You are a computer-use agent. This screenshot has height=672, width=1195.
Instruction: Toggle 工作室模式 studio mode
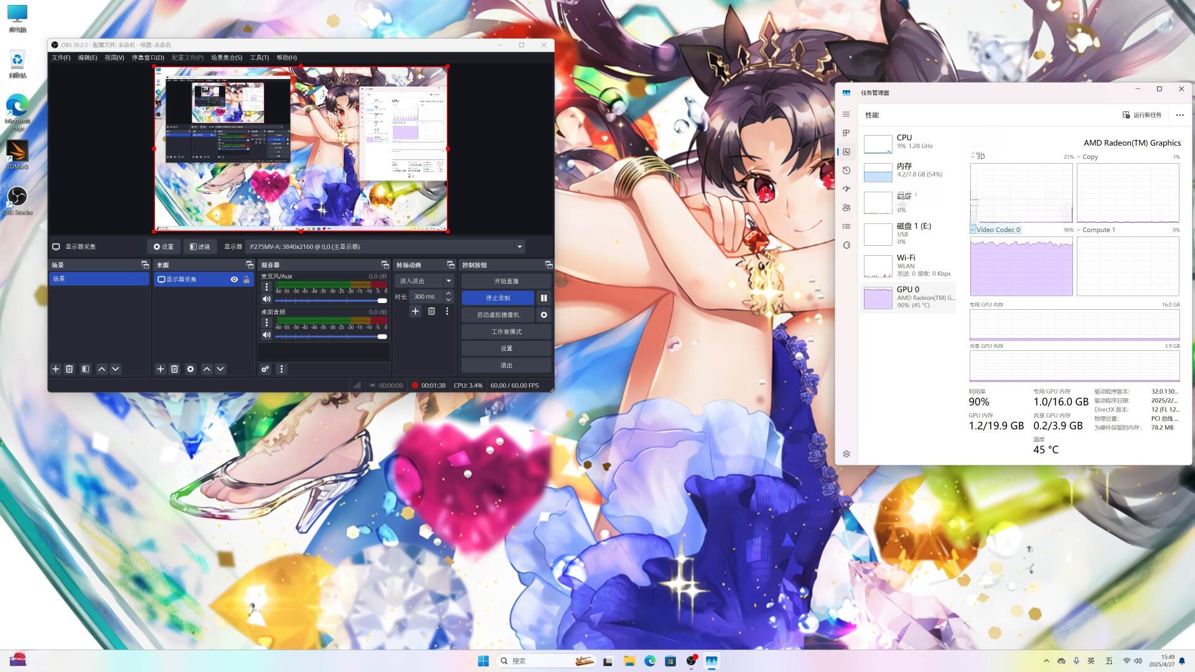506,332
